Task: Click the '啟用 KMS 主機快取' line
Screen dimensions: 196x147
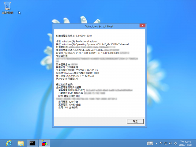Action: (x=68, y=107)
